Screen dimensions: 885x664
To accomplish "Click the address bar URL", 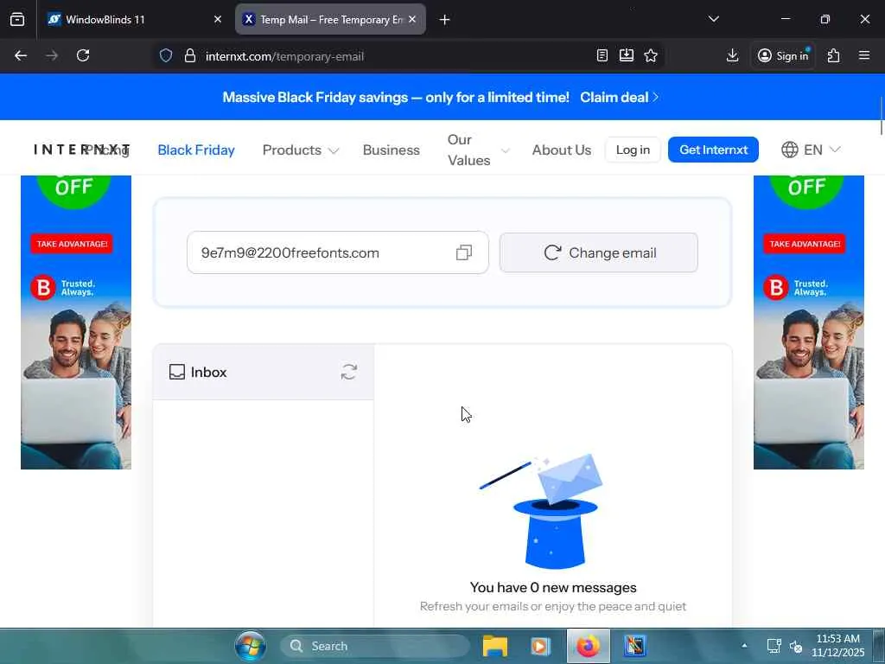I will (x=284, y=56).
